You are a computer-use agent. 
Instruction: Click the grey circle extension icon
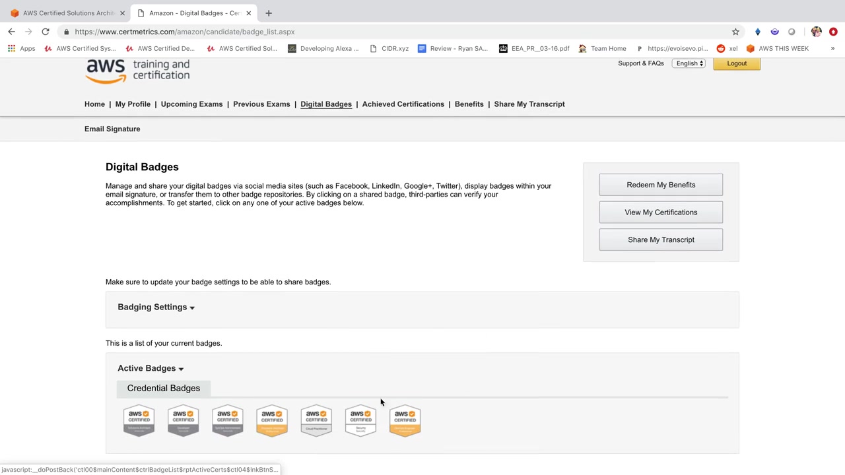[792, 32]
